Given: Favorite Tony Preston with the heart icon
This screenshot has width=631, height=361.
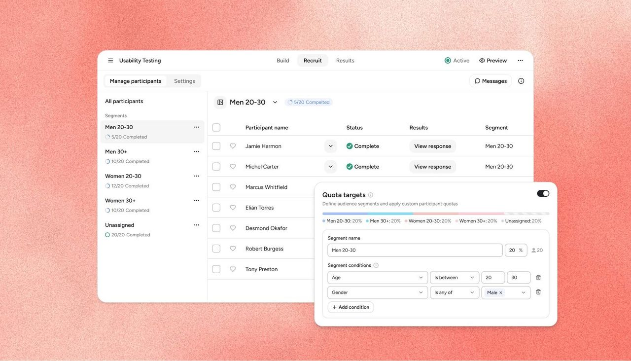Looking at the screenshot, I should coord(233,269).
